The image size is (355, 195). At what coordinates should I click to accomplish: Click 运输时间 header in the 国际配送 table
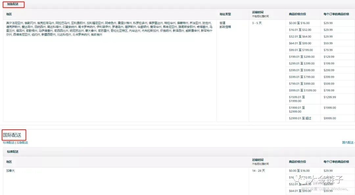coord(258,160)
